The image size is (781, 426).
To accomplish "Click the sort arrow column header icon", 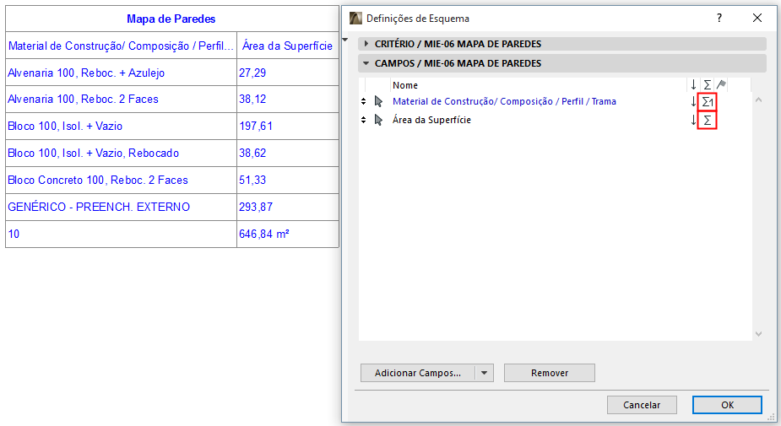I will (693, 85).
